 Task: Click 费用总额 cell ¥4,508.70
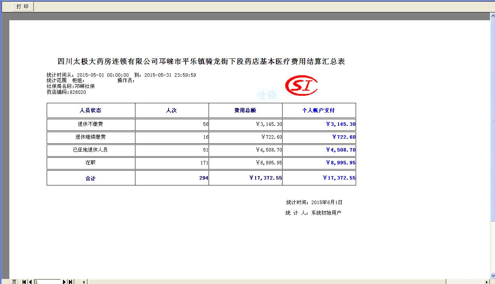(269, 150)
